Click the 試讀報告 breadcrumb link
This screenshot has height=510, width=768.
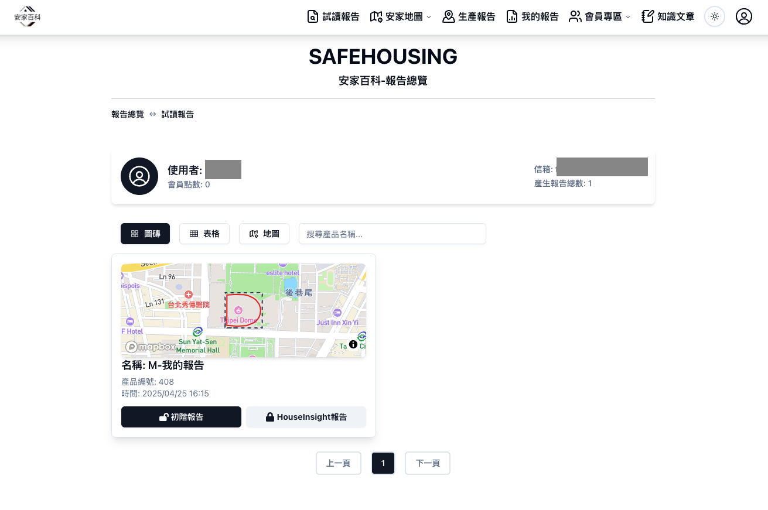pyautogui.click(x=178, y=114)
